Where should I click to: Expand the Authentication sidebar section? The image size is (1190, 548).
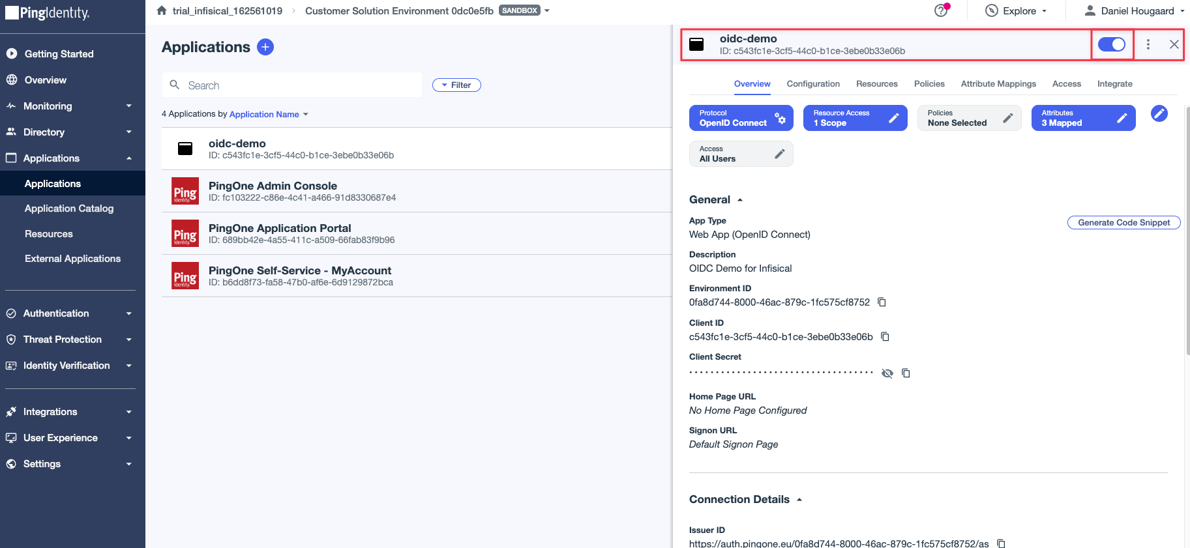(x=72, y=313)
